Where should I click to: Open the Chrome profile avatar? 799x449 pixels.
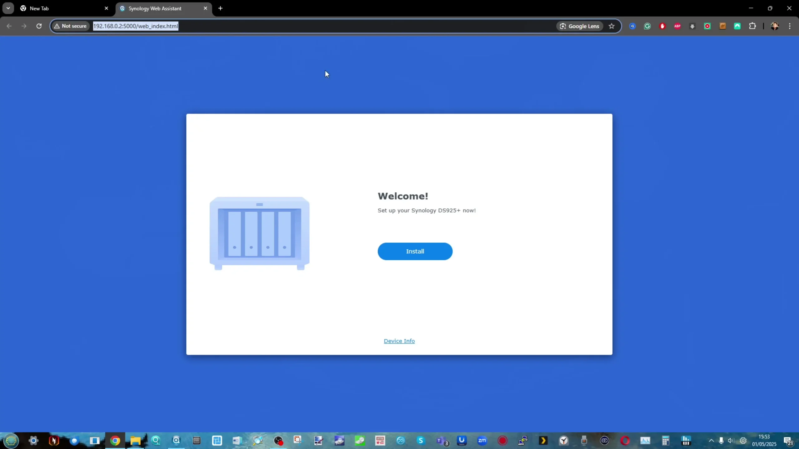click(775, 26)
